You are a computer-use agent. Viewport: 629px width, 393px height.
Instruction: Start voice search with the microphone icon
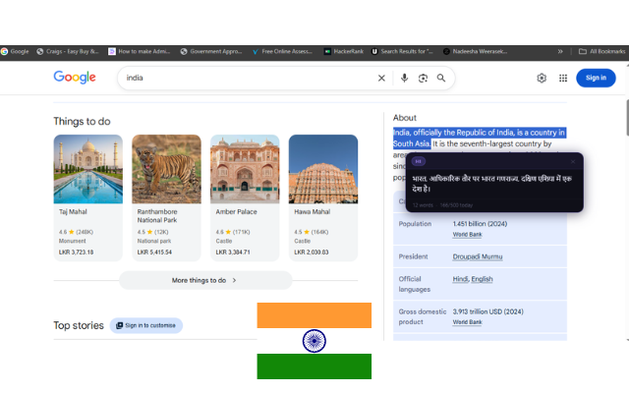tap(404, 78)
